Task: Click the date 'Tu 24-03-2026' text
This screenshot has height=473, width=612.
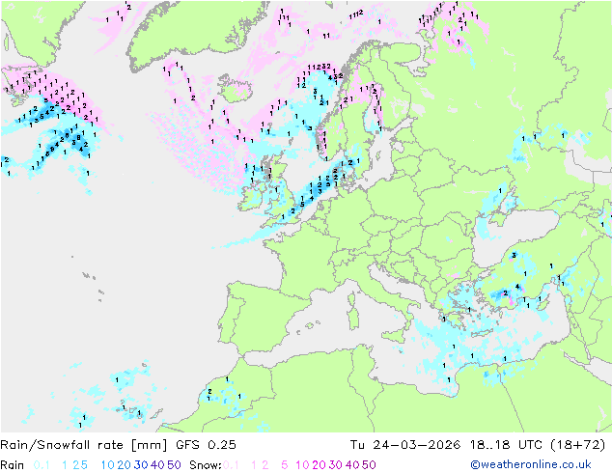Action: [x=405, y=445]
